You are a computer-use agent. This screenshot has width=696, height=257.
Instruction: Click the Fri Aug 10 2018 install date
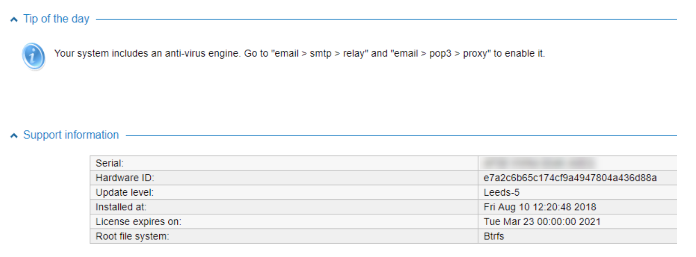[540, 207]
